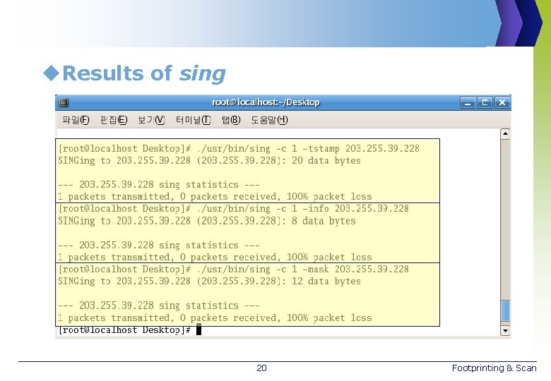Open the 보기(V) menu
The height and width of the screenshot is (381, 551).
coord(151,120)
